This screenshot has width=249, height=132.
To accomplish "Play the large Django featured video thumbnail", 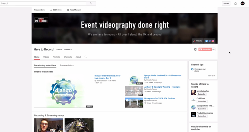I will pyautogui.click(x=63, y=91).
